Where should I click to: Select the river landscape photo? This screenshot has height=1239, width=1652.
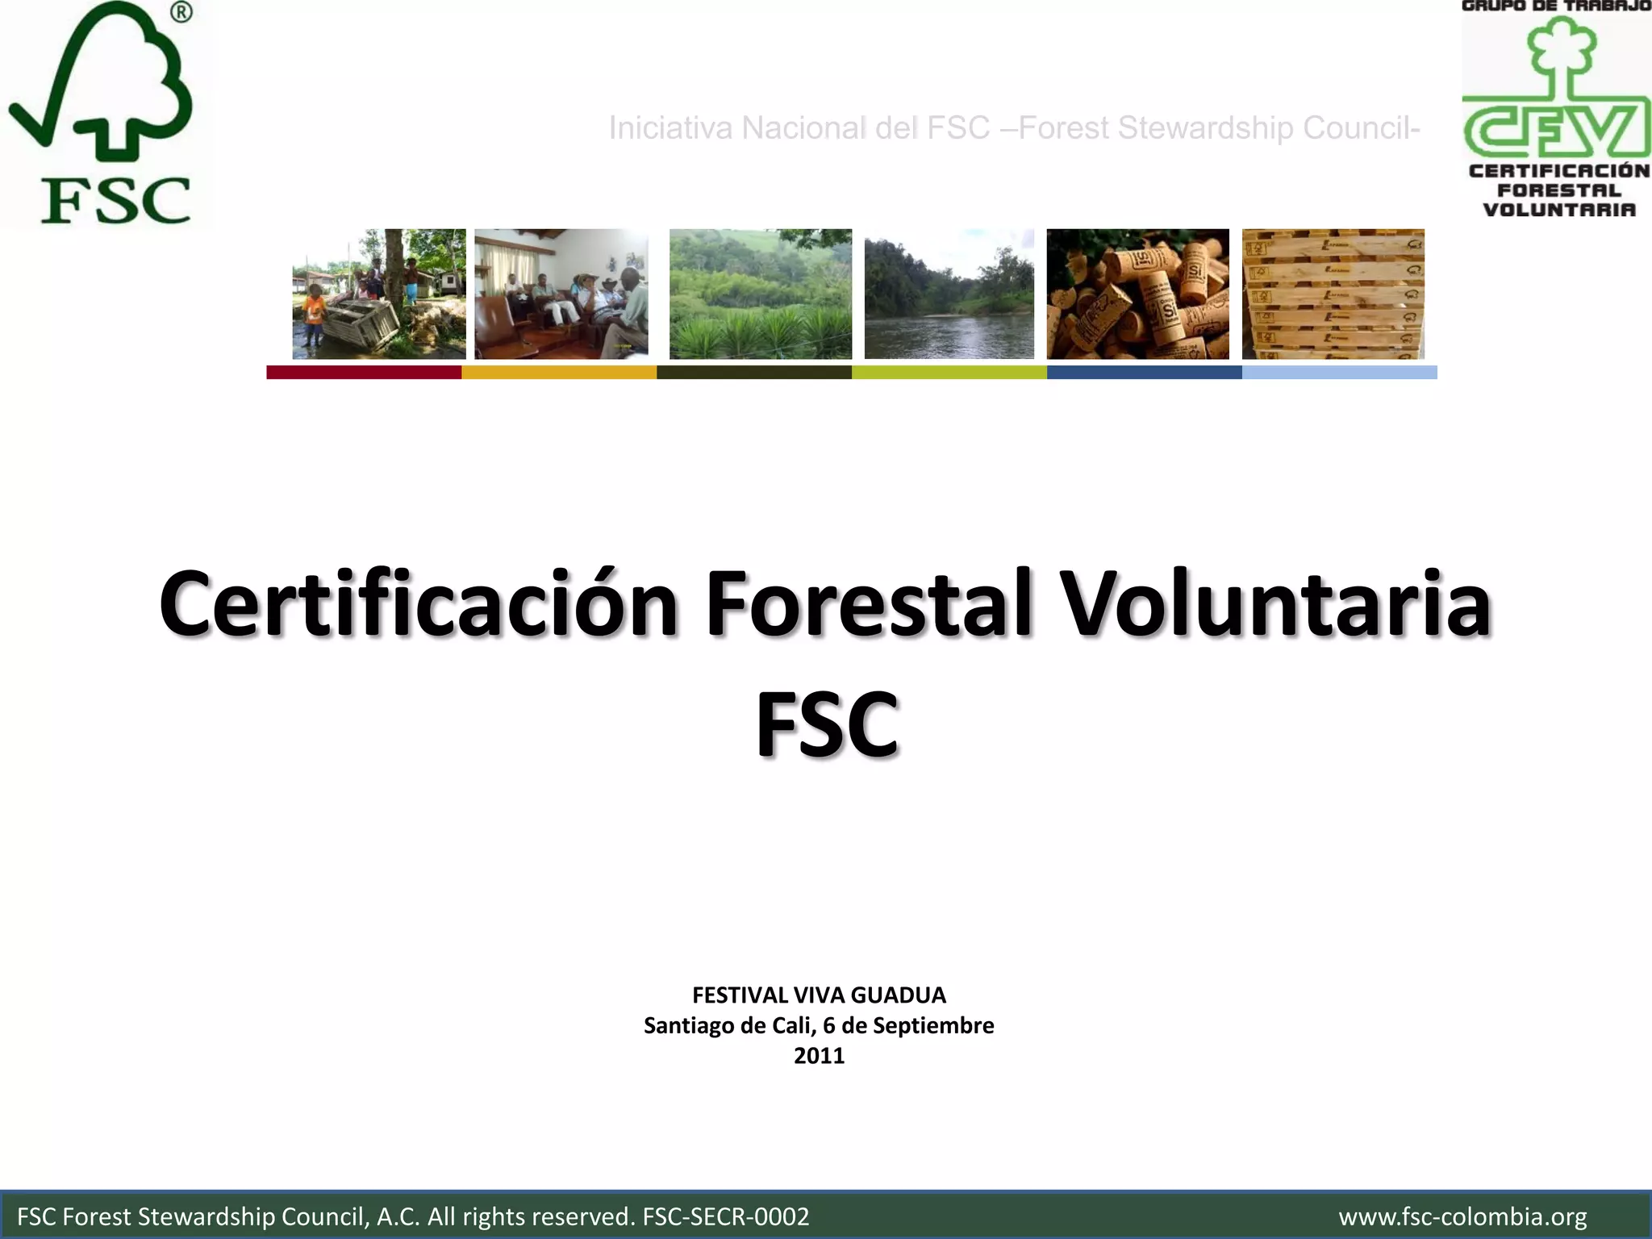[949, 294]
